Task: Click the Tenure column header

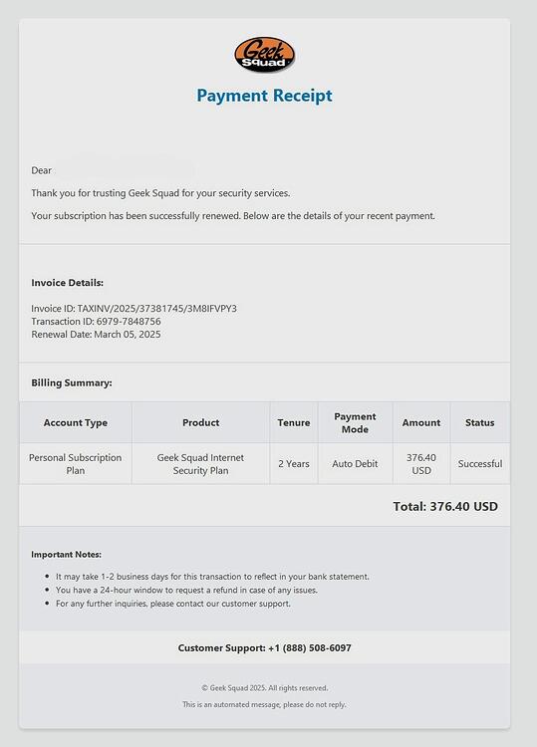Action: pos(294,422)
